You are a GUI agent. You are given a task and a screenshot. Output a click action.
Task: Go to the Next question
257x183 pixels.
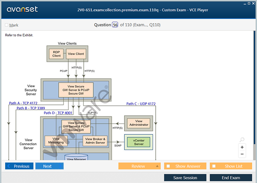[49, 166]
